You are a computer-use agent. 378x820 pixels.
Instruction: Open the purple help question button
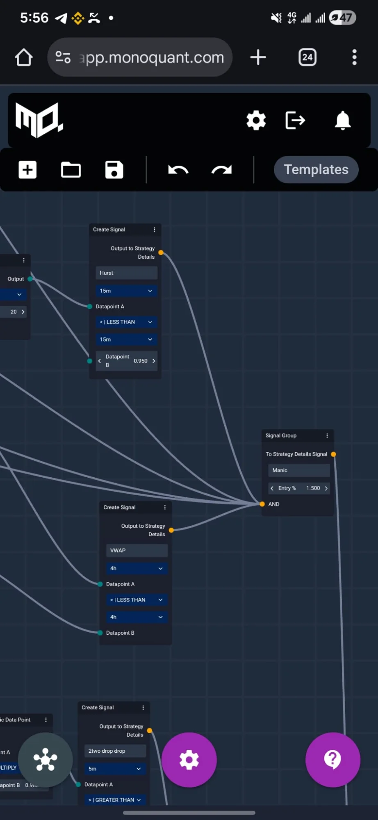click(332, 760)
